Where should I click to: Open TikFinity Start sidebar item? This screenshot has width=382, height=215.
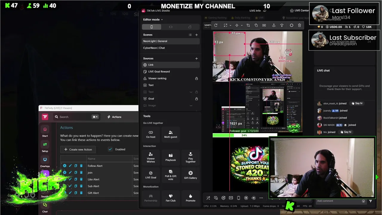click(45, 132)
